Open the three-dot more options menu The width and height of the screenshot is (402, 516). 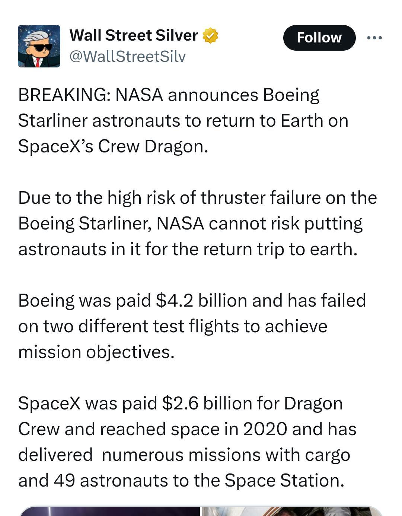point(374,38)
